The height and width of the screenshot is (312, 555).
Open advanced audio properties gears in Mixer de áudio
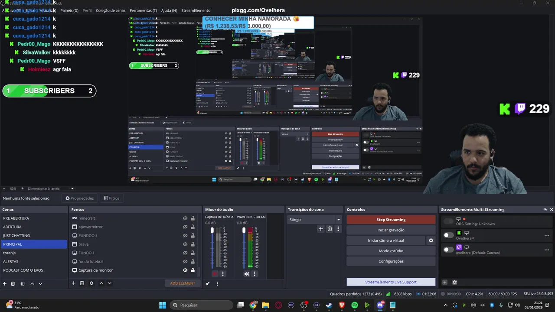click(208, 284)
